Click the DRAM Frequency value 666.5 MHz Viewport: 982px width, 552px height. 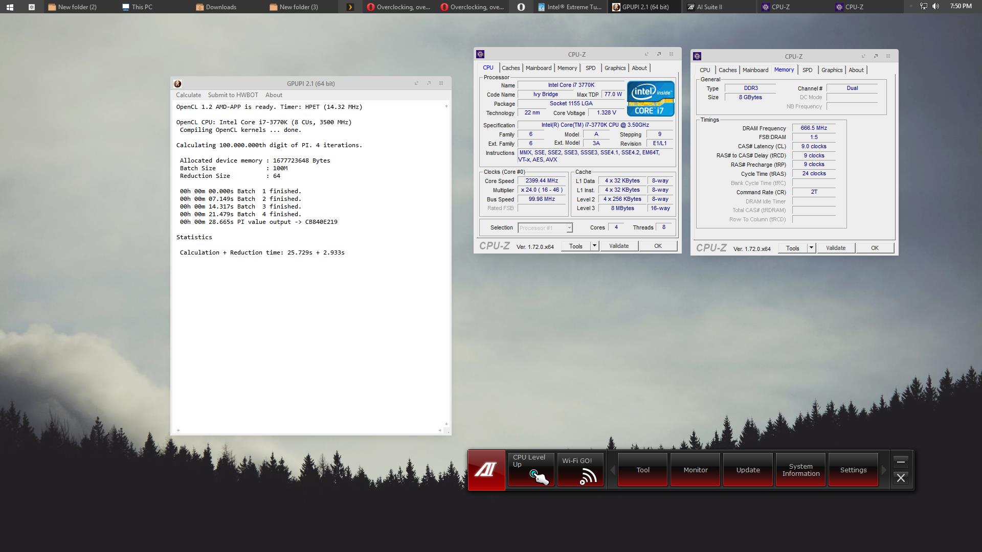(x=814, y=128)
